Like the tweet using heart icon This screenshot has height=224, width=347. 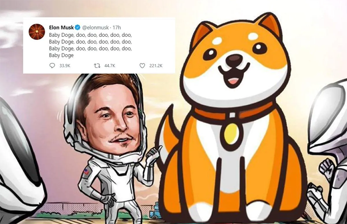pyautogui.click(x=142, y=66)
